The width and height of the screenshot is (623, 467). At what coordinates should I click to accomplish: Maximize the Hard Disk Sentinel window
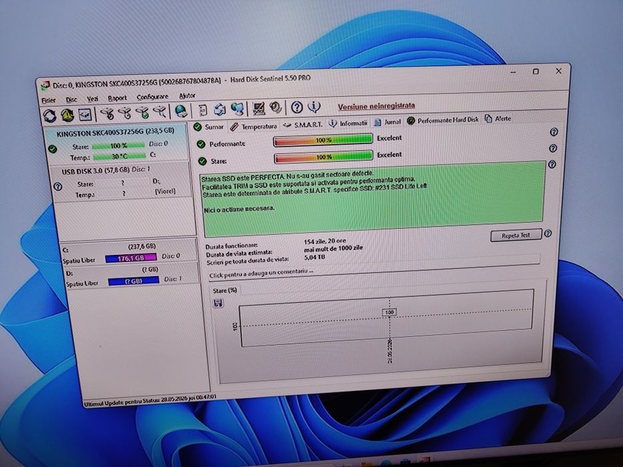[536, 71]
